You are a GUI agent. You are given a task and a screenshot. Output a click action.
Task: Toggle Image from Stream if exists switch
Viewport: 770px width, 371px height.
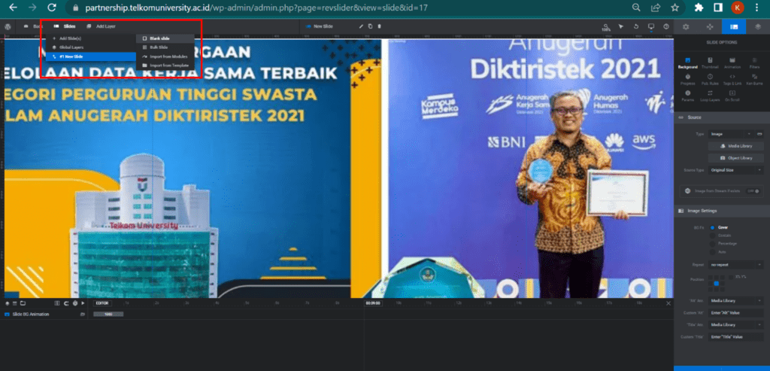(753, 190)
